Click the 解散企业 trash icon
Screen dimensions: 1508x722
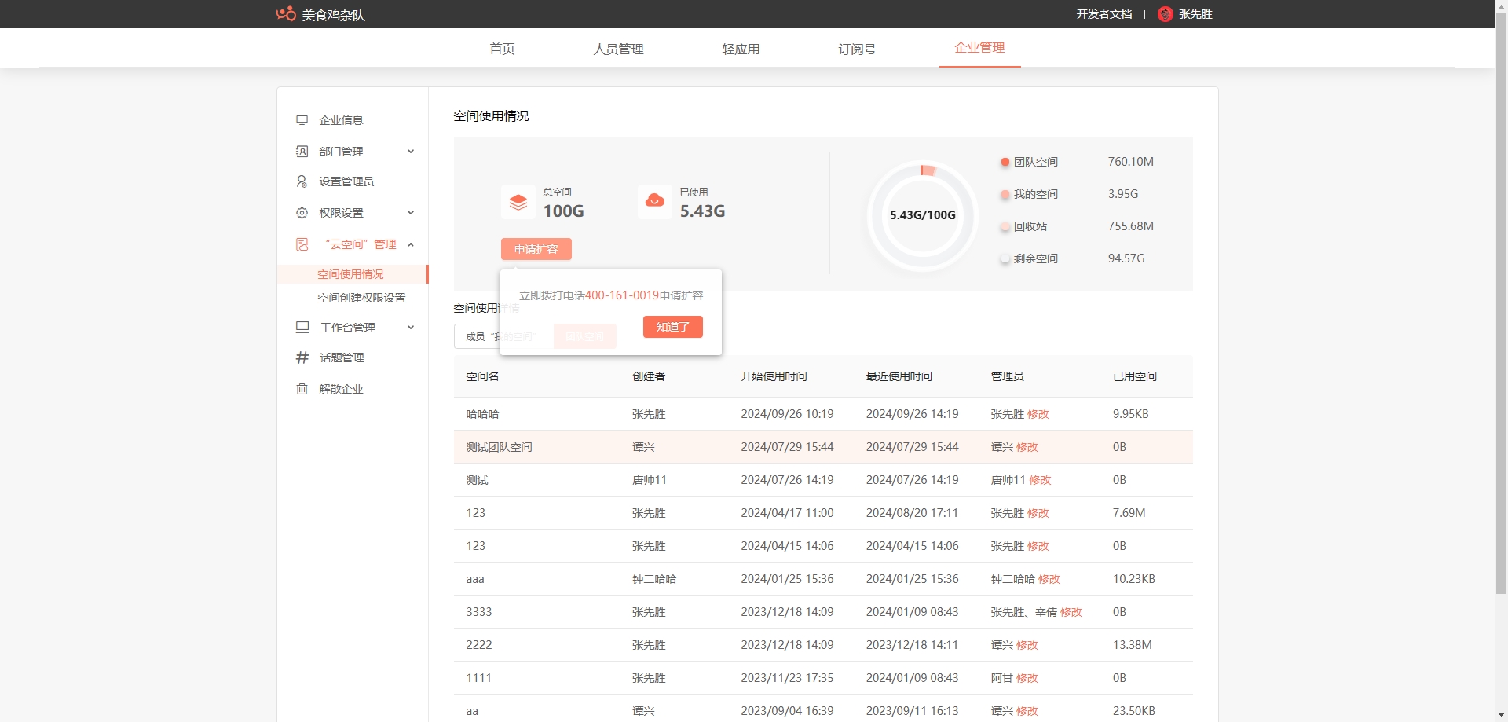302,389
